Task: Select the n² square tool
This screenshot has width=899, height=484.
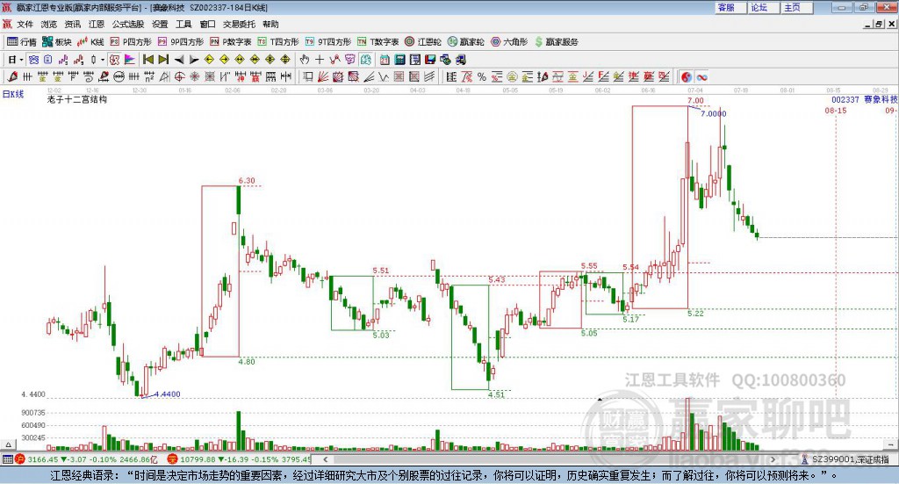Action: pos(149,76)
